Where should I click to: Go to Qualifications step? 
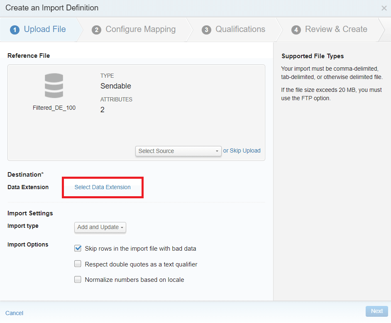pos(233,30)
